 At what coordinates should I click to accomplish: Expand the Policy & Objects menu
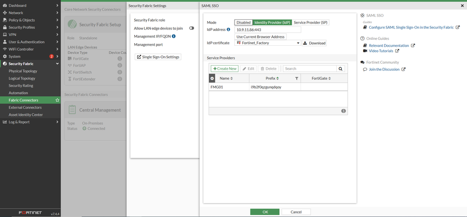(x=57, y=20)
